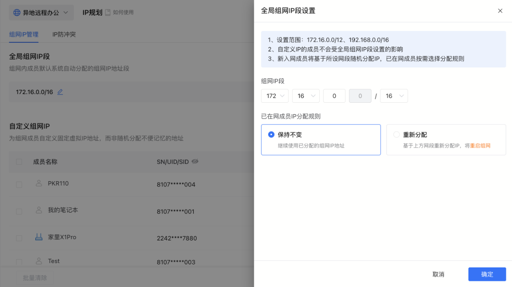Check the box for 我的笔记本 row
Viewport: 512px width, 287px height.
[19, 211]
